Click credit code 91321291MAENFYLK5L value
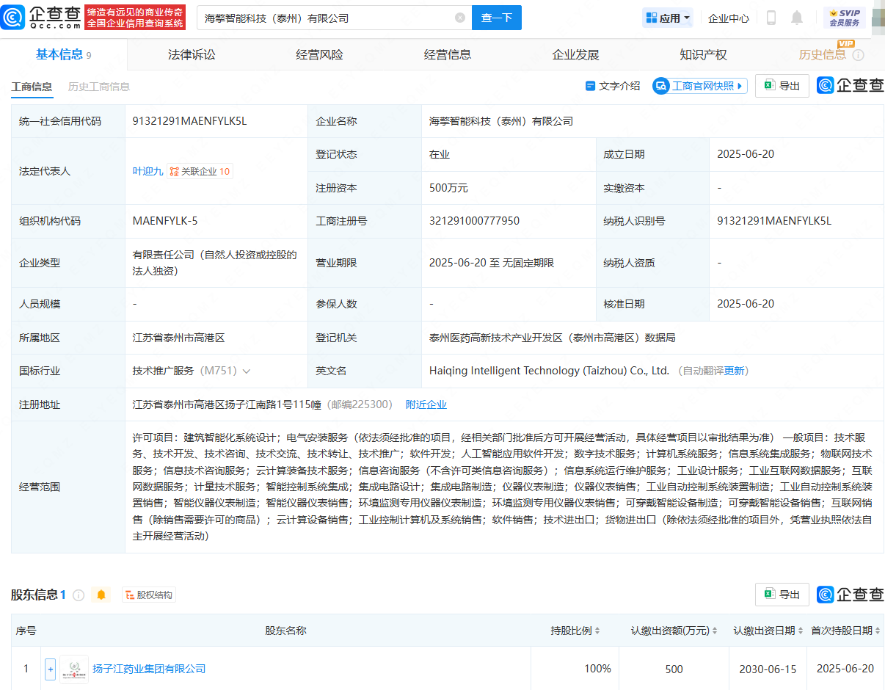The image size is (885, 690). tap(189, 121)
